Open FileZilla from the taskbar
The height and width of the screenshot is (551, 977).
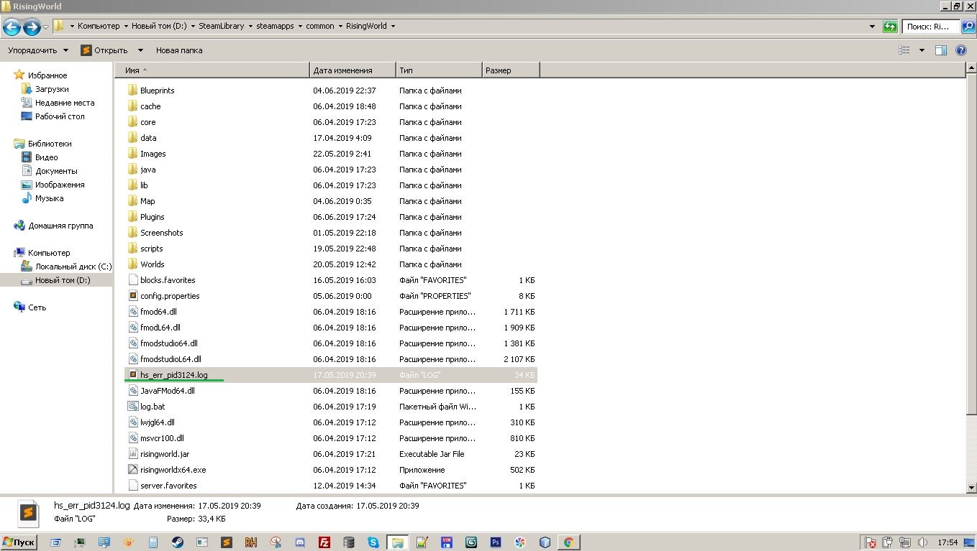(324, 542)
